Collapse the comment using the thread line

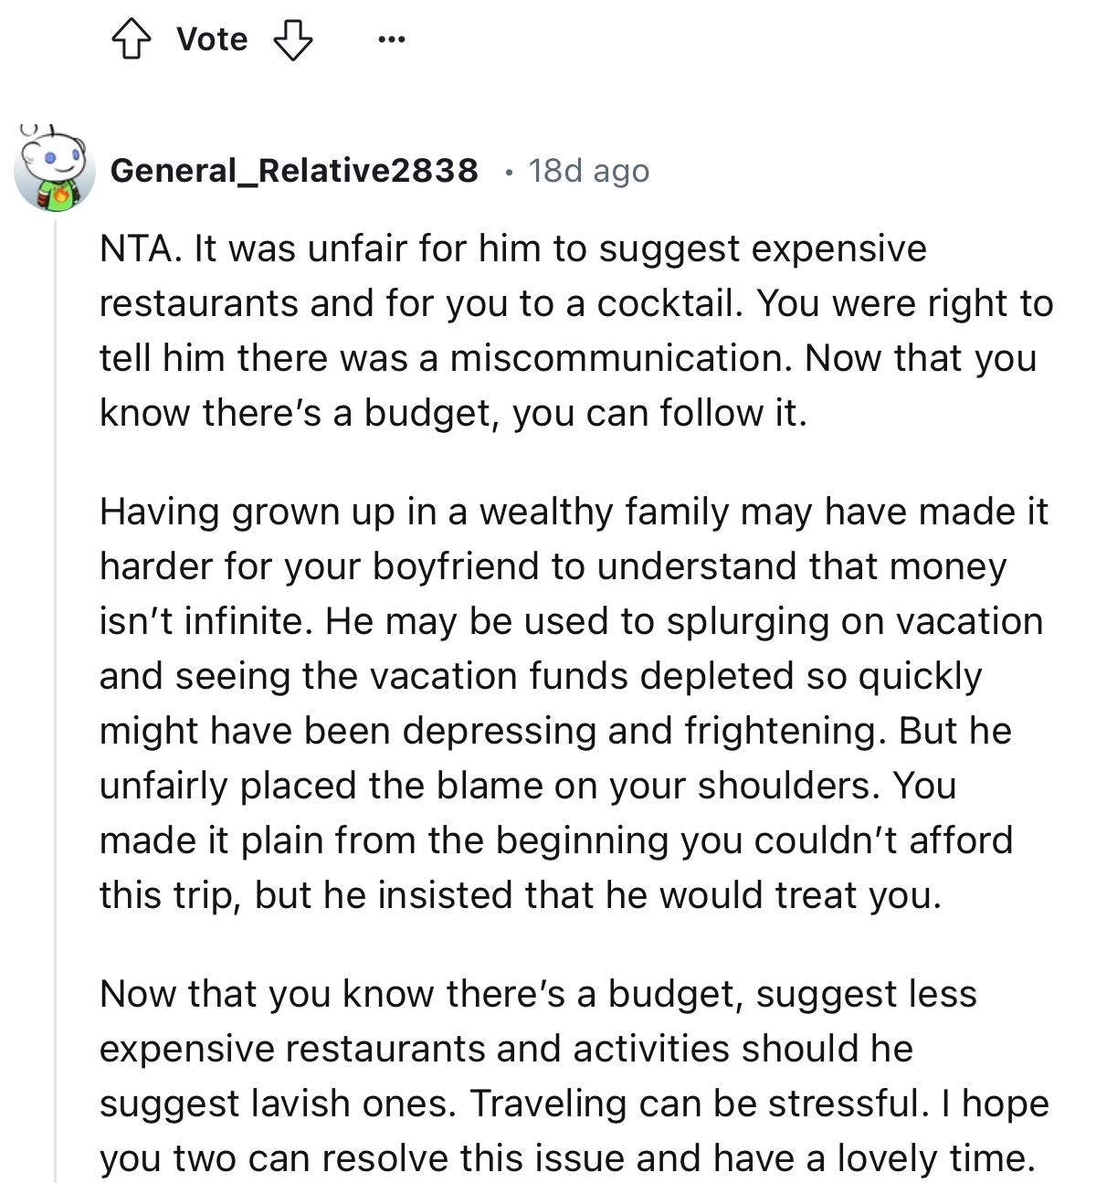[57, 639]
